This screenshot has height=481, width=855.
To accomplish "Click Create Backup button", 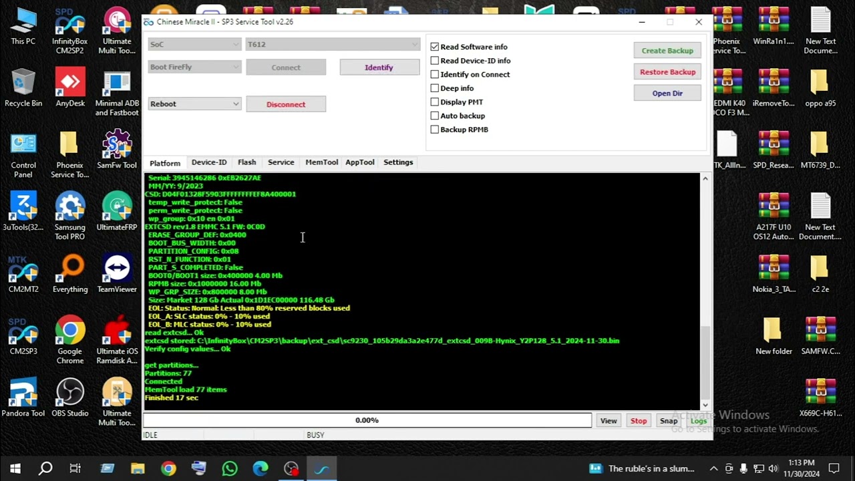I will pos(667,51).
